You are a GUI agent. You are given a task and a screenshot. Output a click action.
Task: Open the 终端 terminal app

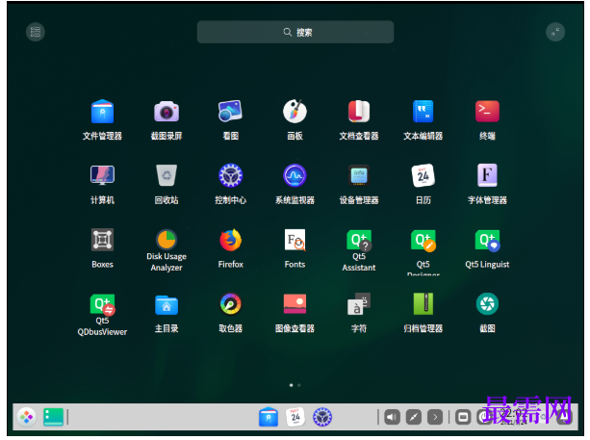coord(487,112)
